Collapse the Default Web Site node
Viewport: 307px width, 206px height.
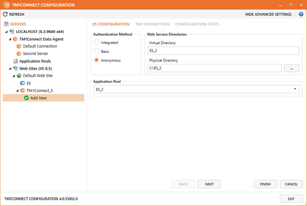[14, 76]
